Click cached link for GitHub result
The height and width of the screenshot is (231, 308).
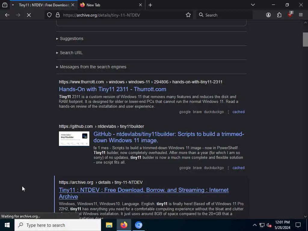pyautogui.click(x=239, y=168)
